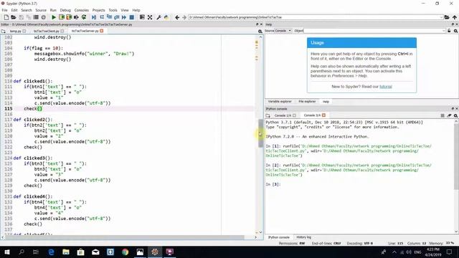Expand Object field dropdown arrow
This screenshot has width=459, height=258.
[x=444, y=31]
